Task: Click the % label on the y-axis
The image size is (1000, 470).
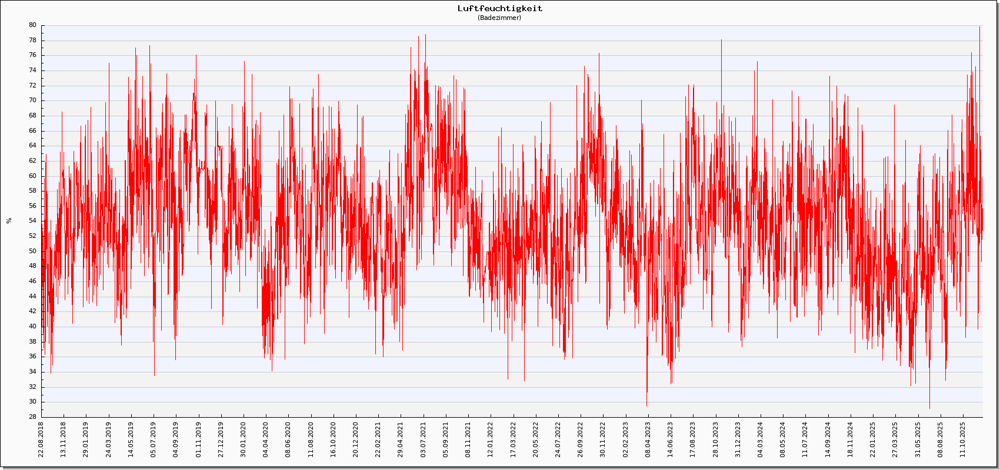Action: click(9, 221)
